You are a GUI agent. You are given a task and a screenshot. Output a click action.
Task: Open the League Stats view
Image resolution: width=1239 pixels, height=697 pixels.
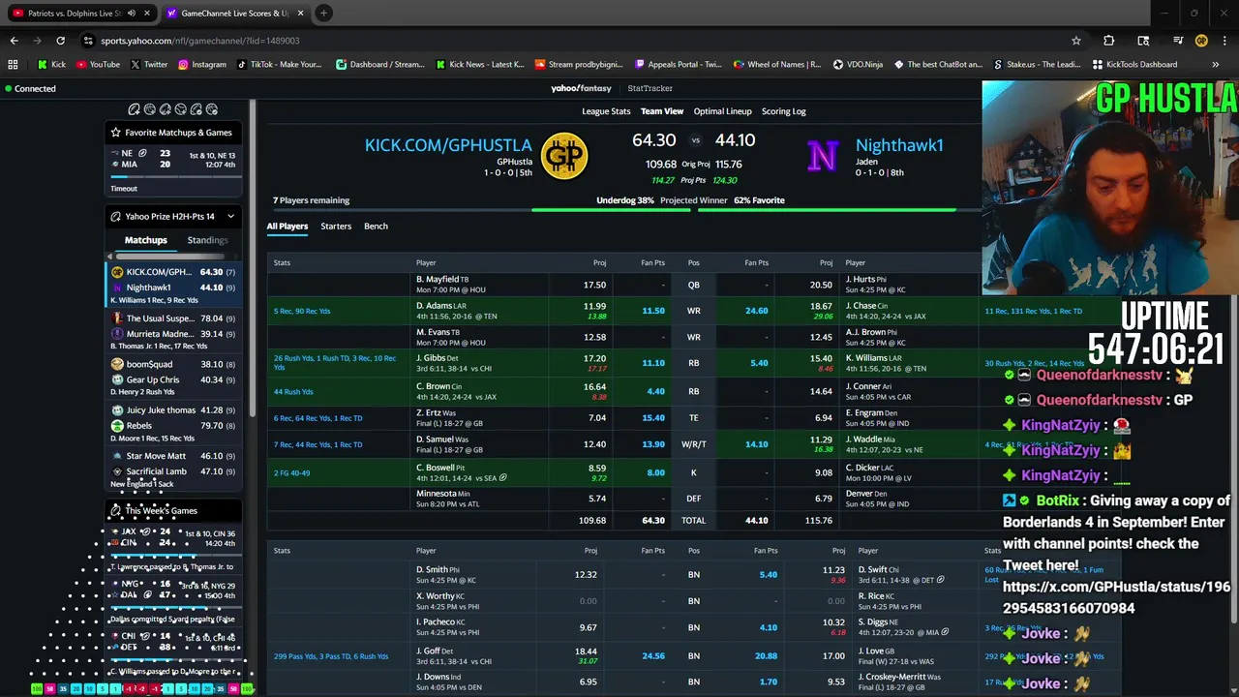tap(606, 111)
